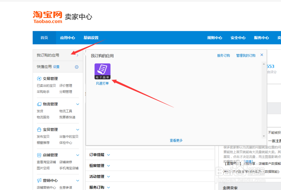This screenshot has width=281, height=190.
Task: Click the 宝贝管理 bag icon
Action: click(x=39, y=130)
